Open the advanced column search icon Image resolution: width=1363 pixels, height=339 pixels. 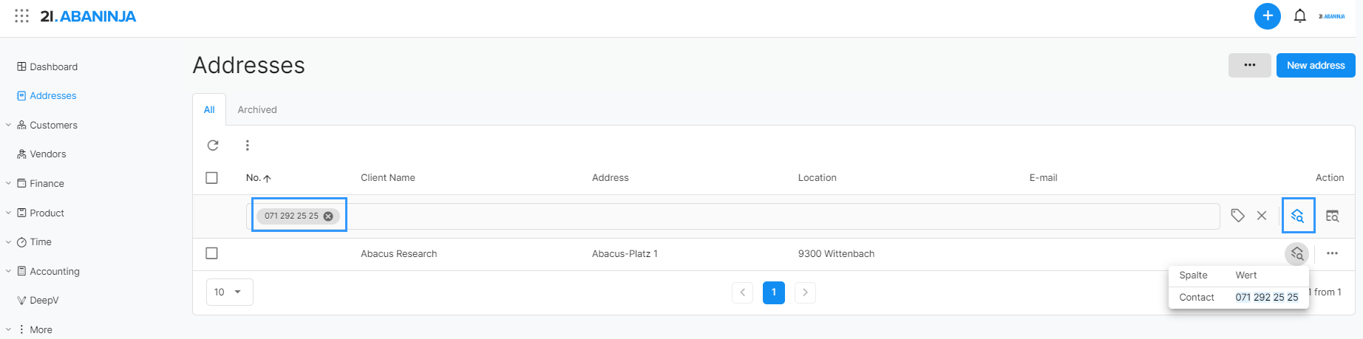point(1332,216)
